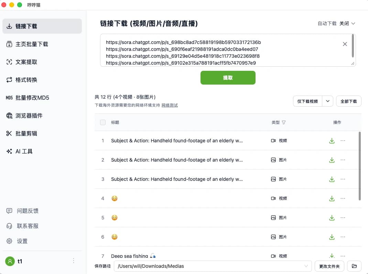Open the 网络测试 link
The height and width of the screenshot is (274, 368).
click(170, 105)
